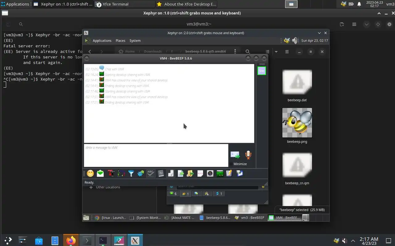This screenshot has height=246, width=395.
Task: Select the beebeep.png file thumbnail
Action: [x=297, y=123]
